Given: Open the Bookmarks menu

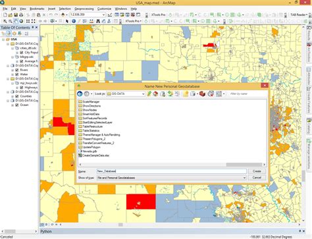Looking at the screenshot, I should pyautogui.click(x=37, y=9).
